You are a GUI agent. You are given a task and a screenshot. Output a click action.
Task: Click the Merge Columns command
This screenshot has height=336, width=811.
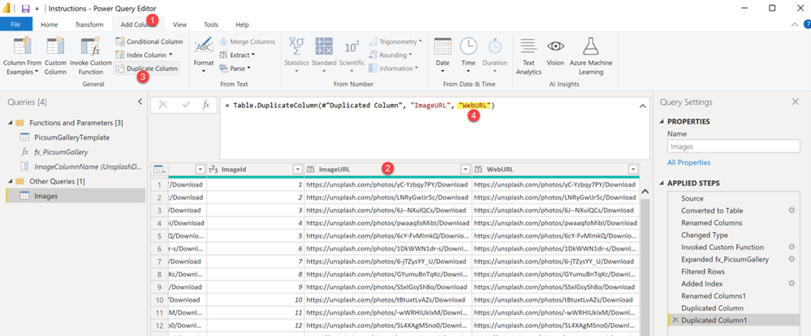coord(248,41)
